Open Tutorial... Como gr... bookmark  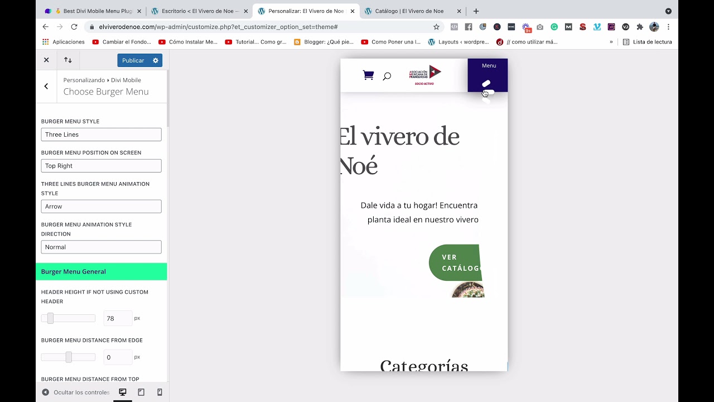pos(255,42)
